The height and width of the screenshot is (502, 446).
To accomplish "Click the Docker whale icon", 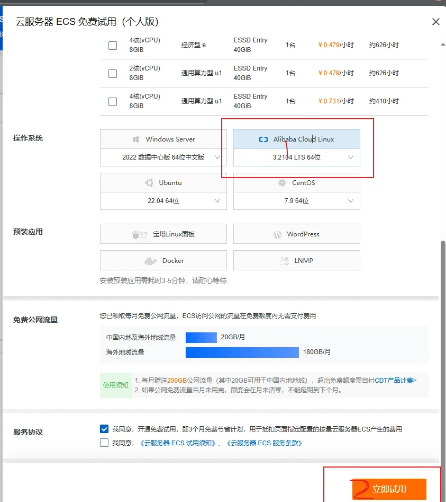I will [x=150, y=261].
